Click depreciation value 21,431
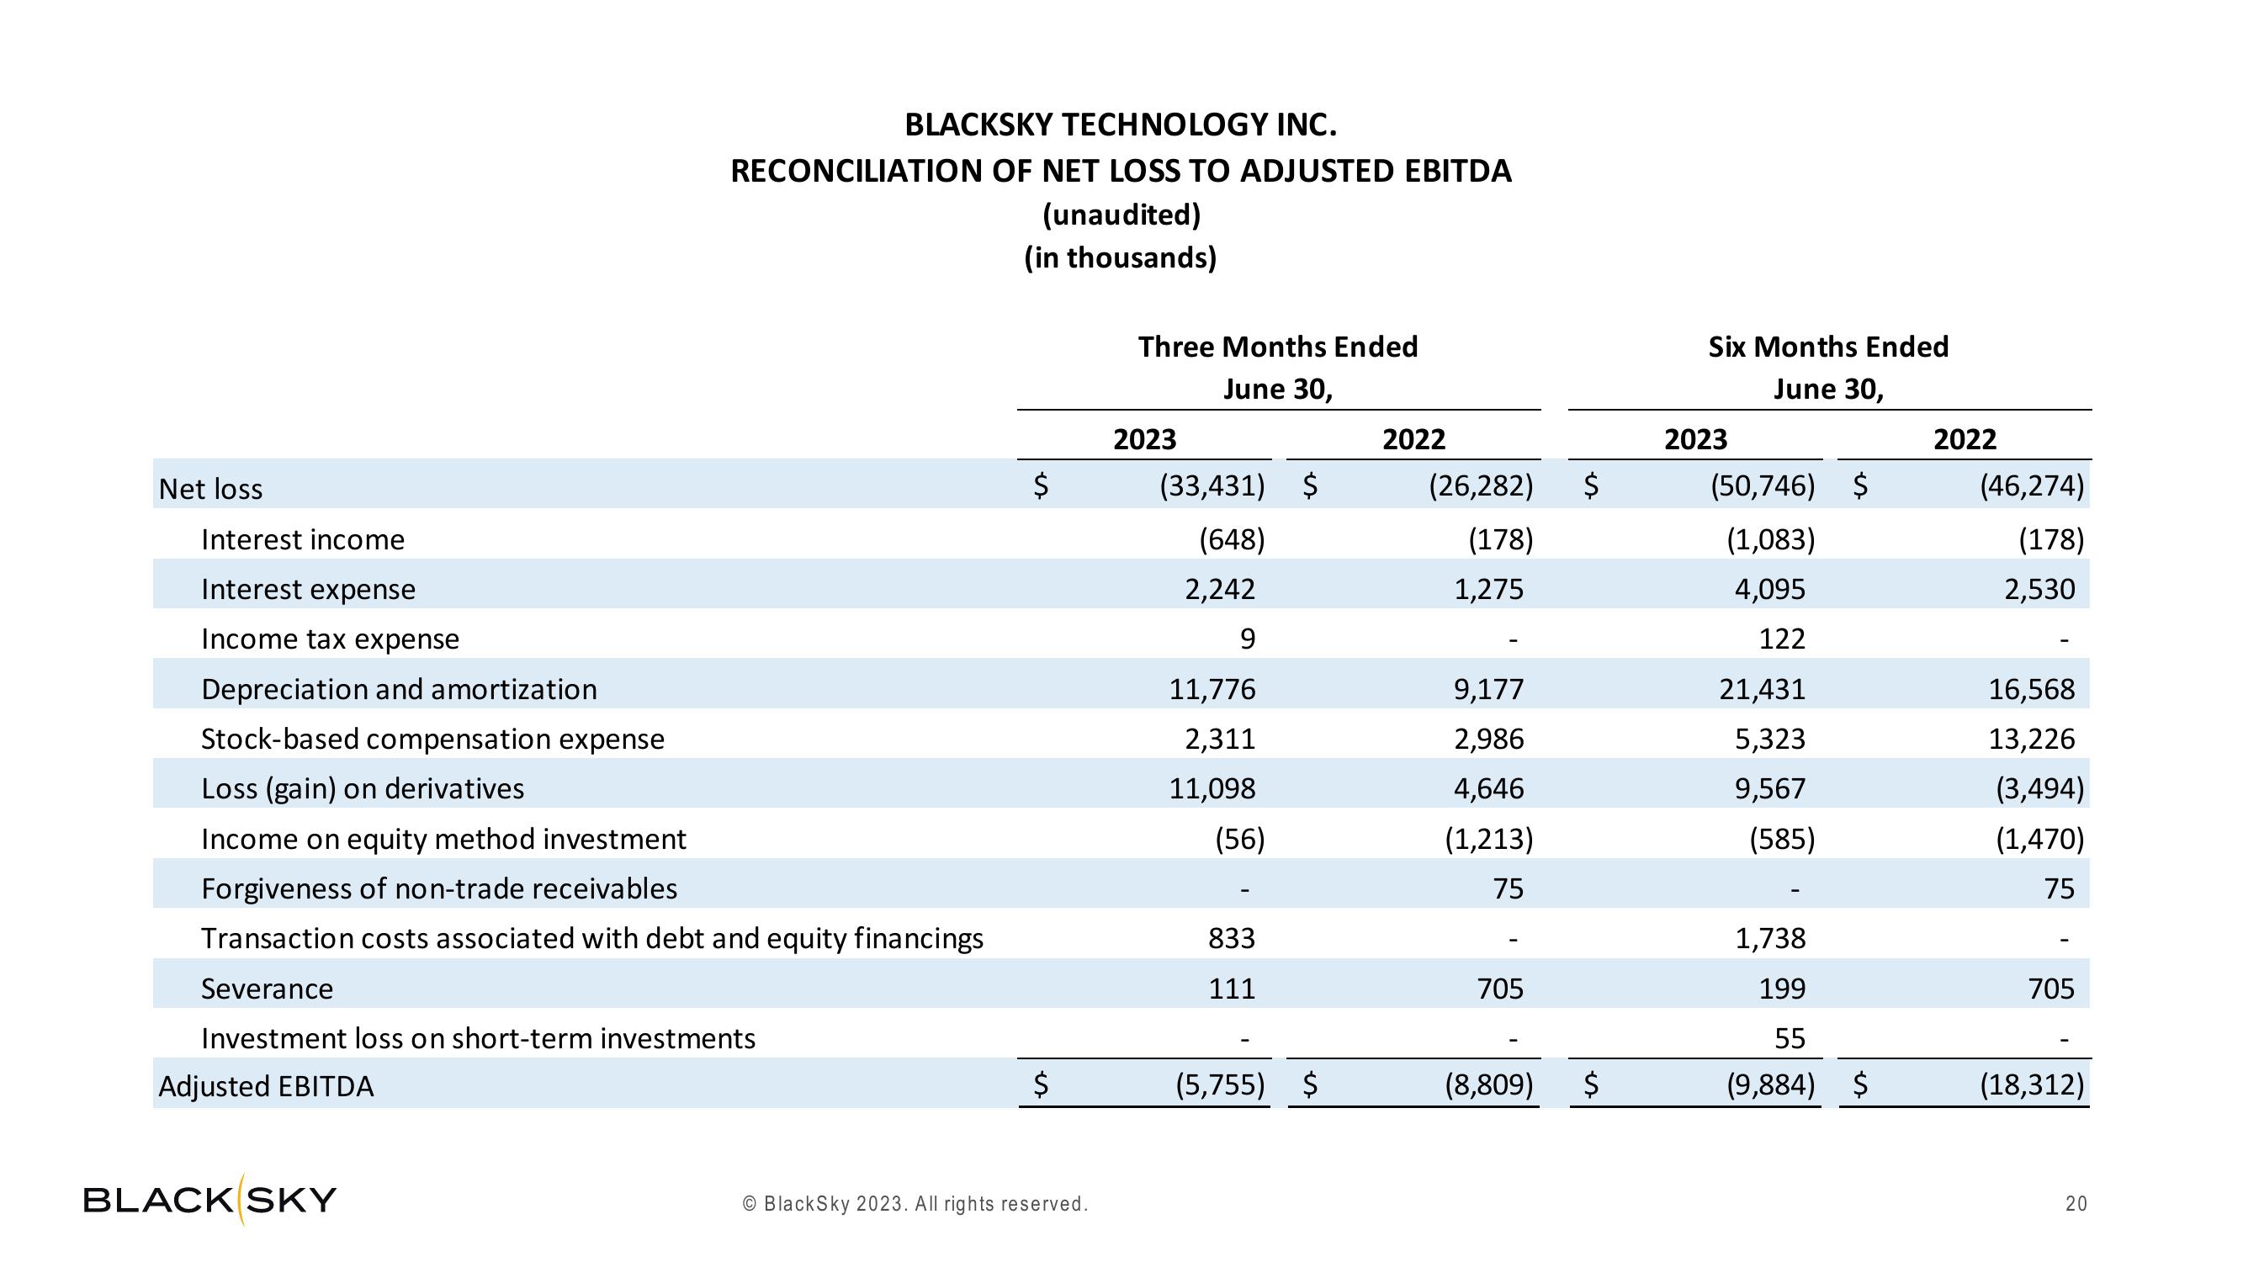The width and height of the screenshot is (2243, 1262). (1763, 690)
